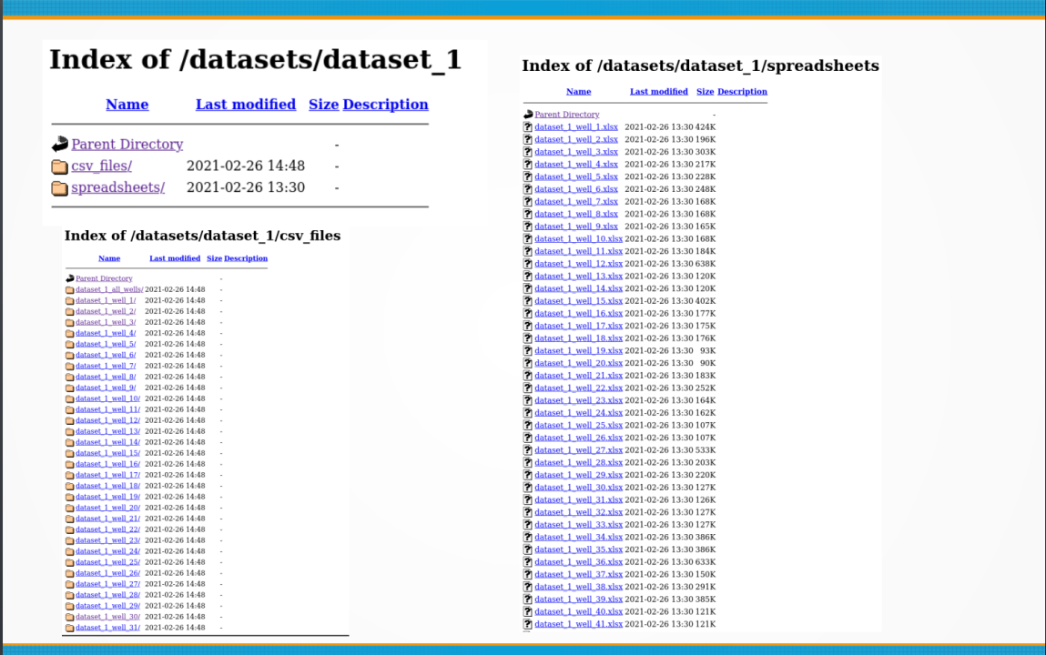Screen dimensions: 1046x655
Task: Open the csv_files/ directory link
Action: [x=101, y=166]
